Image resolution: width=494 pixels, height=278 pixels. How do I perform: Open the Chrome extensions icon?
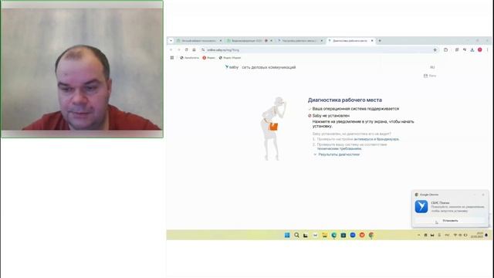pos(445,49)
